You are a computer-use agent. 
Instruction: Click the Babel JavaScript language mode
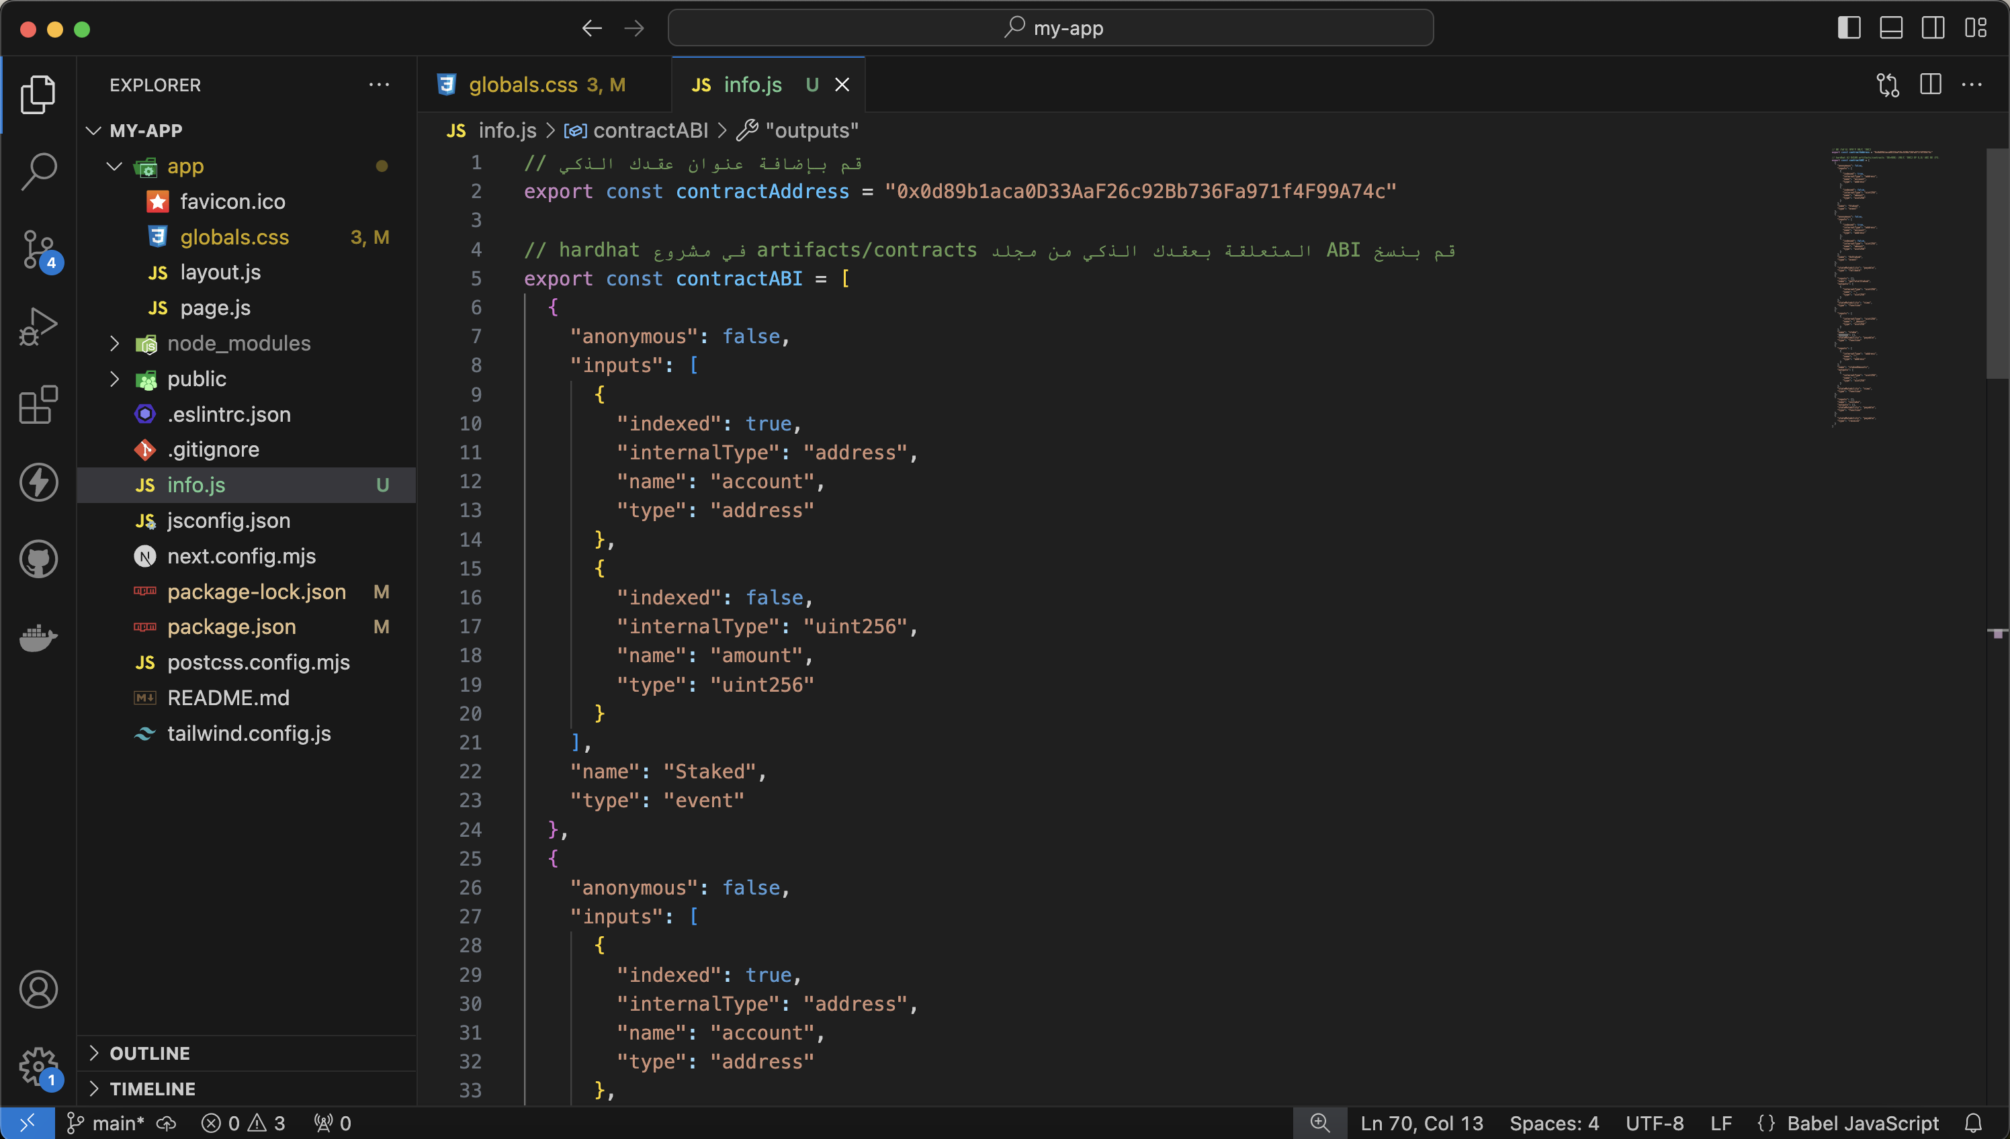coord(1862,1124)
